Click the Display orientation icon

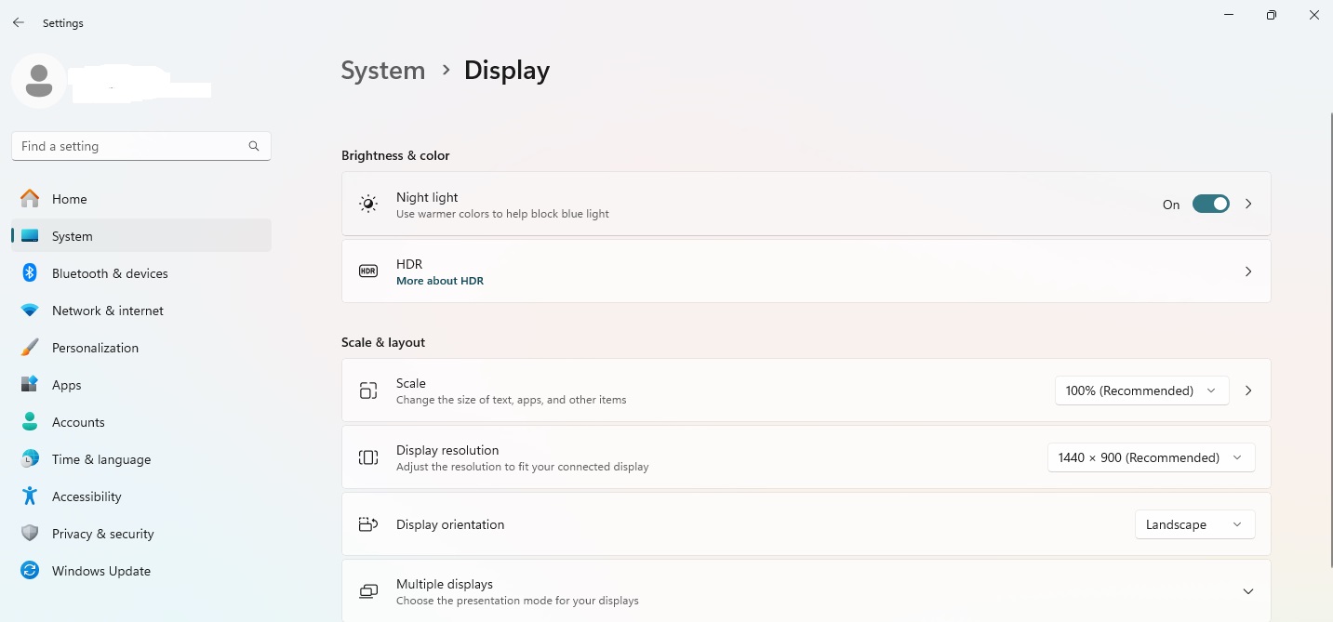pyautogui.click(x=368, y=524)
